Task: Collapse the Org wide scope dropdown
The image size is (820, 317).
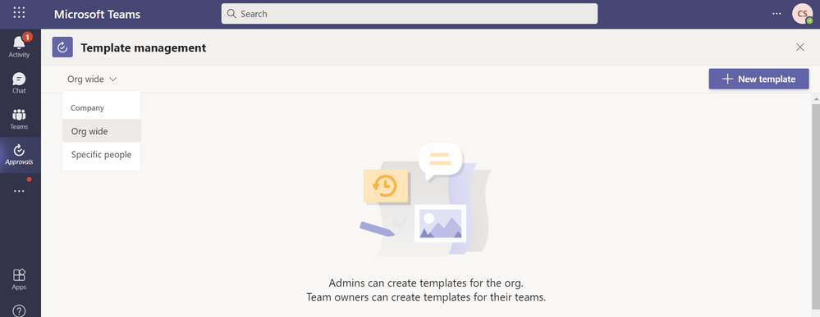Action: click(92, 79)
